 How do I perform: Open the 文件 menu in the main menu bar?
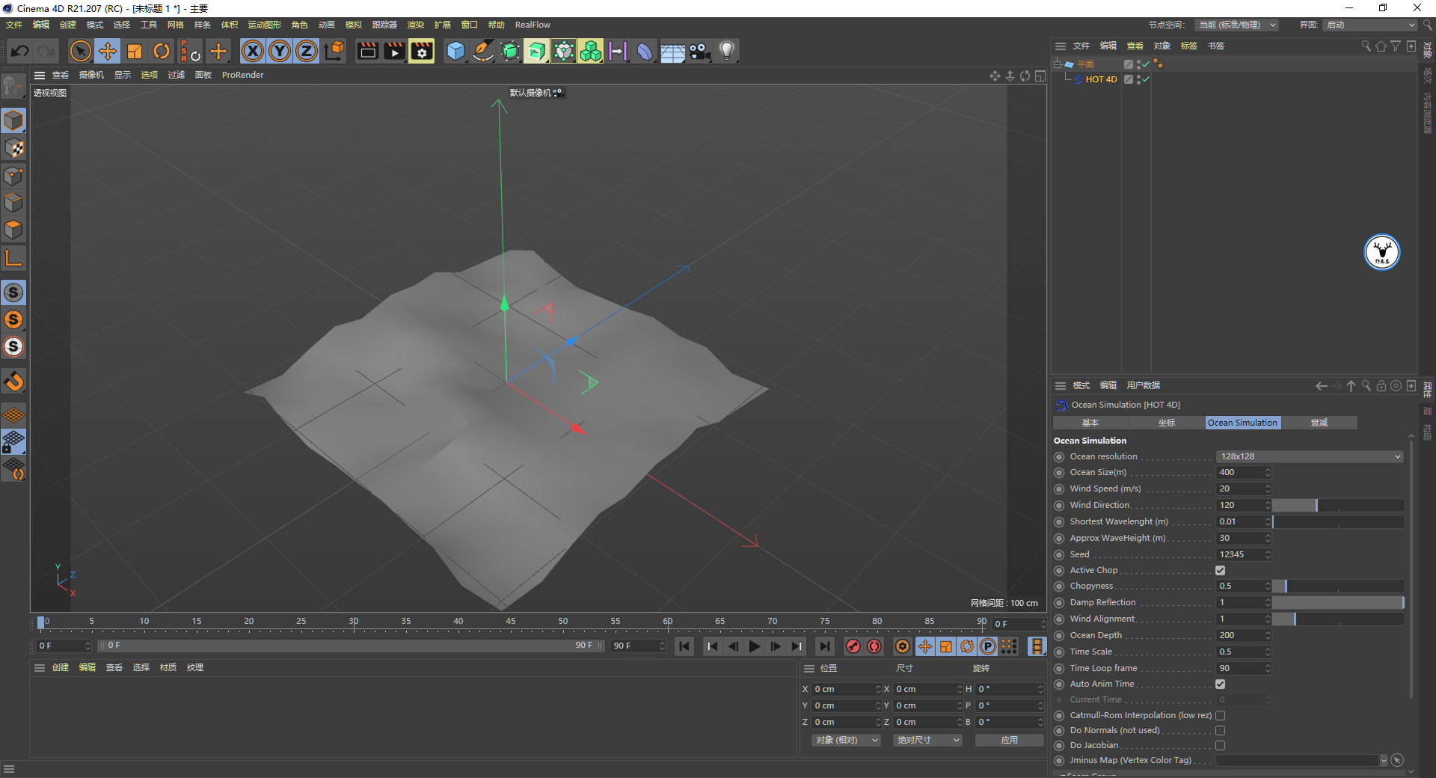click(x=14, y=25)
